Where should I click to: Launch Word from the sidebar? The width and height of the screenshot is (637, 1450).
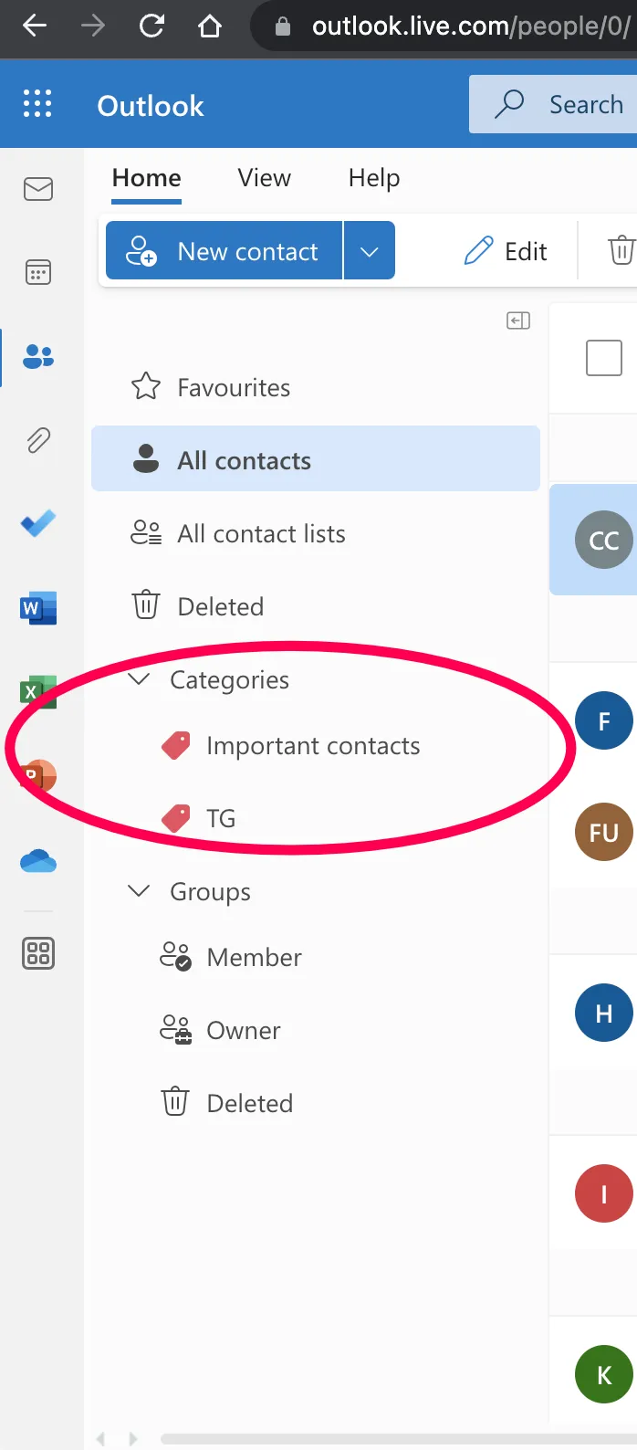38,607
